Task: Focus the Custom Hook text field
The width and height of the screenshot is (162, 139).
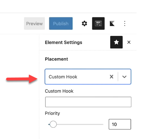Action: click(x=88, y=102)
